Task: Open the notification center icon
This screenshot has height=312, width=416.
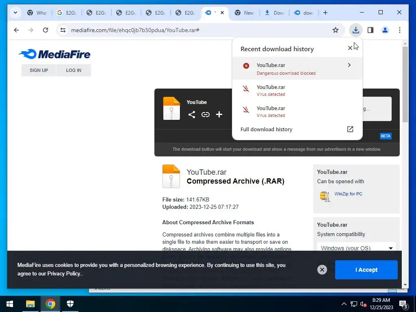Action: pos(403,304)
